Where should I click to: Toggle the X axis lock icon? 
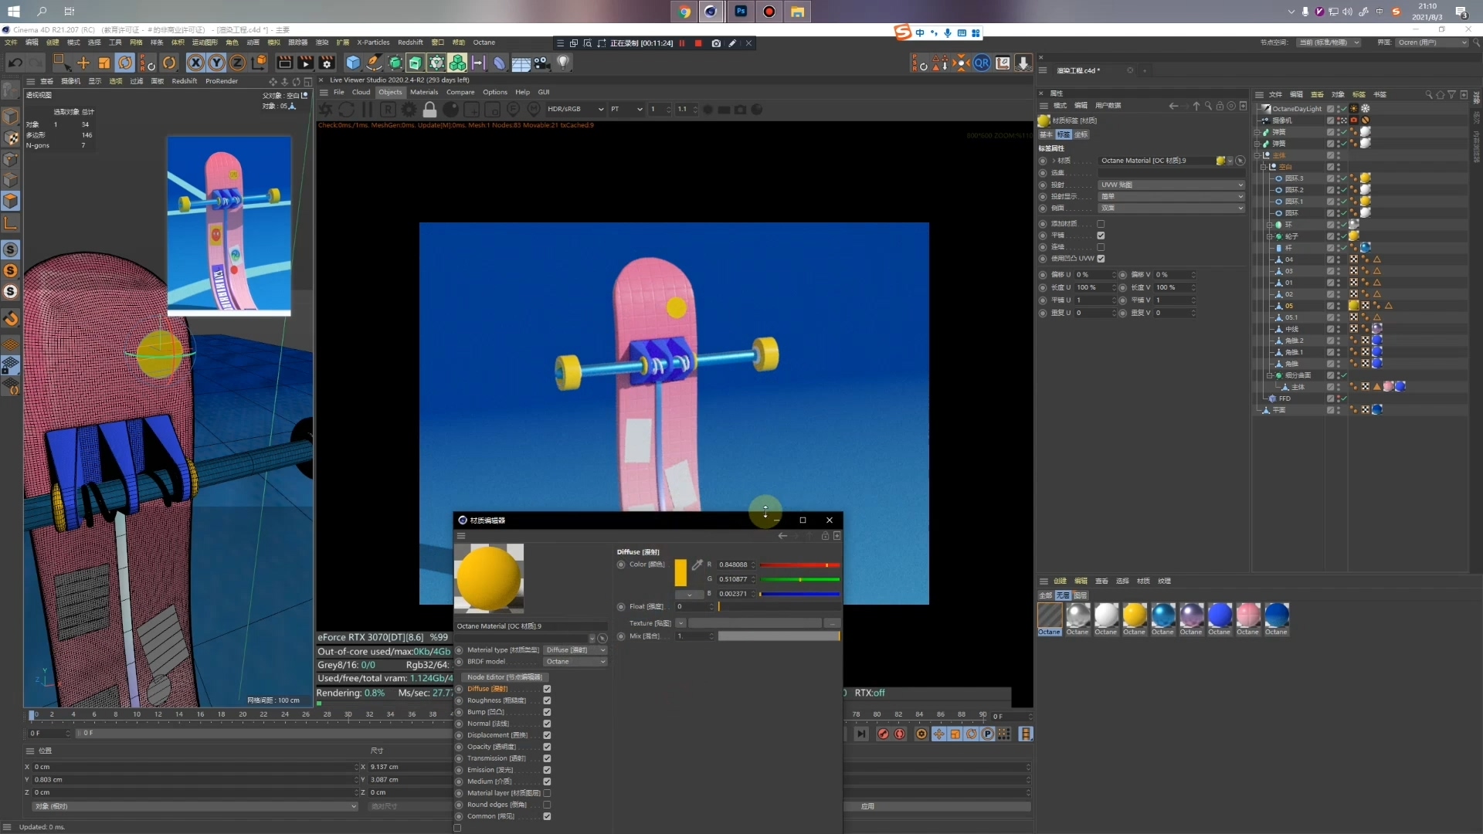click(x=196, y=63)
